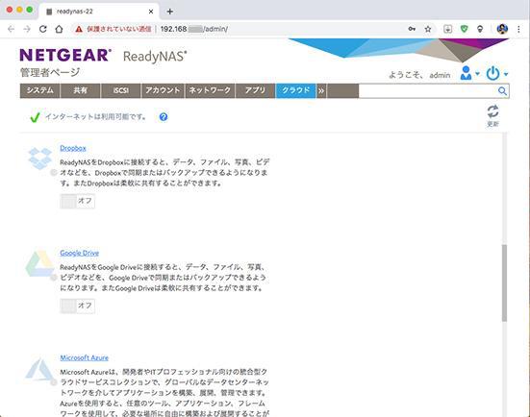Click the download extension icon
Screen dimensions: 530x417
(x=447, y=29)
